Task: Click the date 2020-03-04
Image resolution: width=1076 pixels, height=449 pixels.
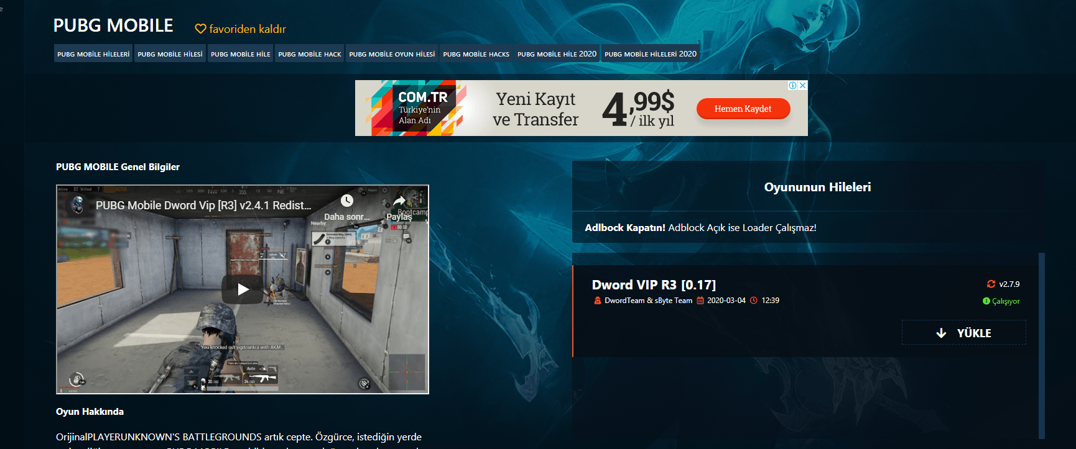Action: pyautogui.click(x=726, y=301)
